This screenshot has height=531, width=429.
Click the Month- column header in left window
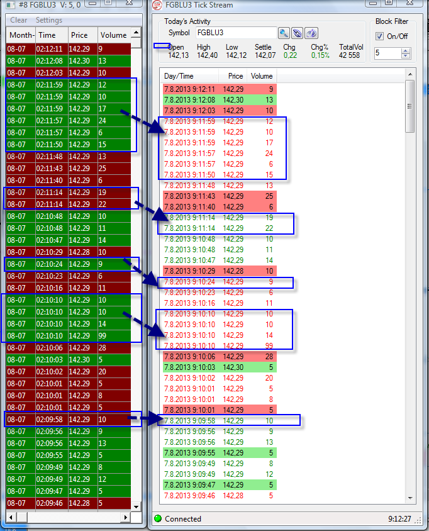tap(21, 35)
